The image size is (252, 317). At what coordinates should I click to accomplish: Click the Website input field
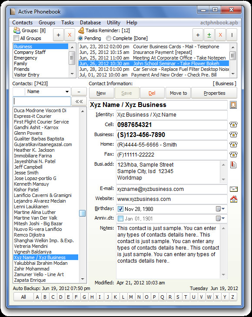pos(172,199)
